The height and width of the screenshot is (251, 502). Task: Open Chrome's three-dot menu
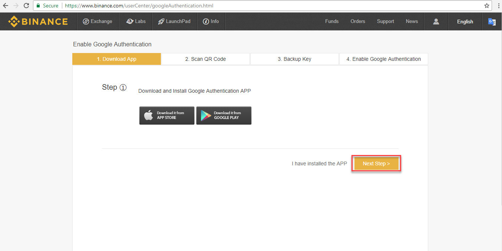[x=498, y=6]
